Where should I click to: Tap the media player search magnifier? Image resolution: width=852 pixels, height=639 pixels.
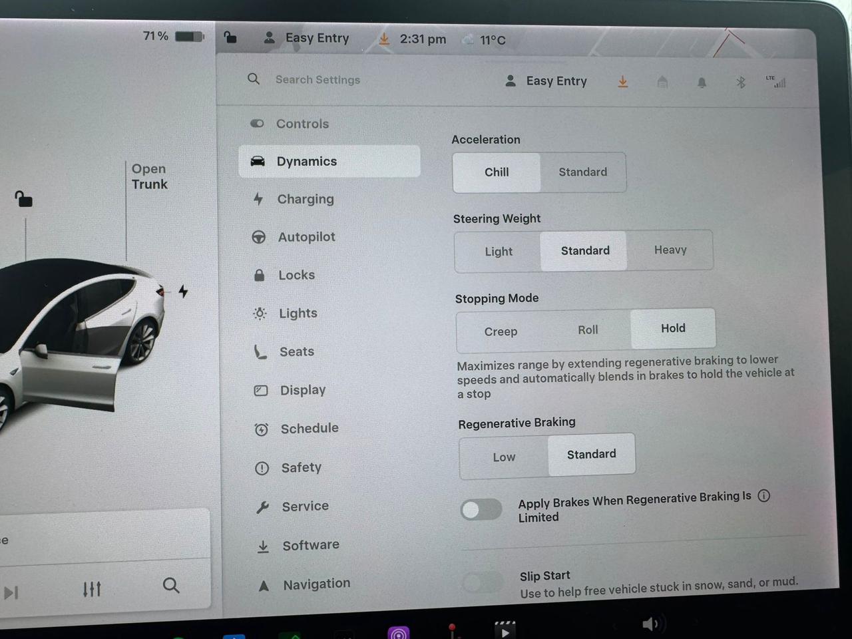[x=171, y=586]
